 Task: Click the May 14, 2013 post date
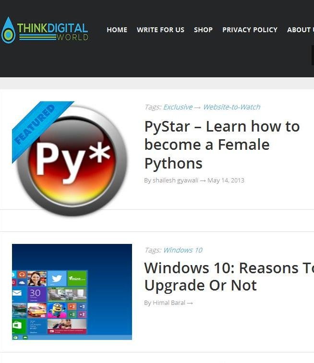click(226, 181)
